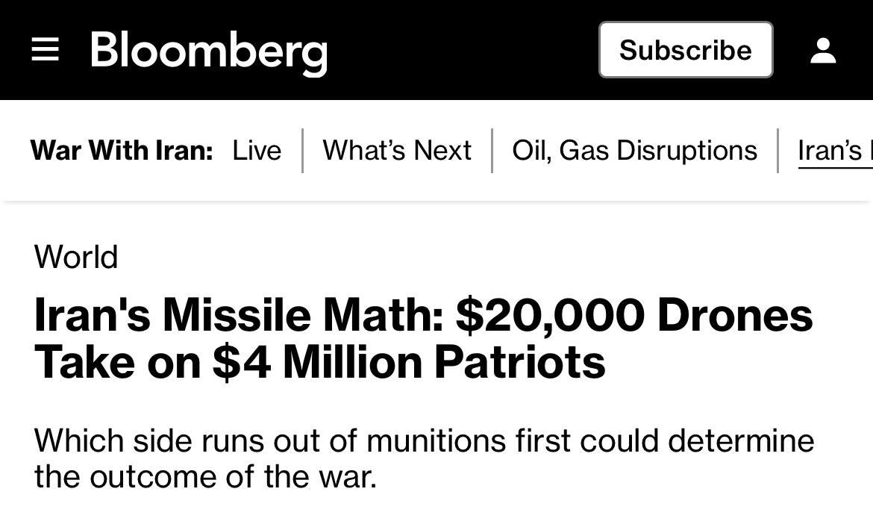
Task: Go to the What's Next tab
Action: click(397, 151)
